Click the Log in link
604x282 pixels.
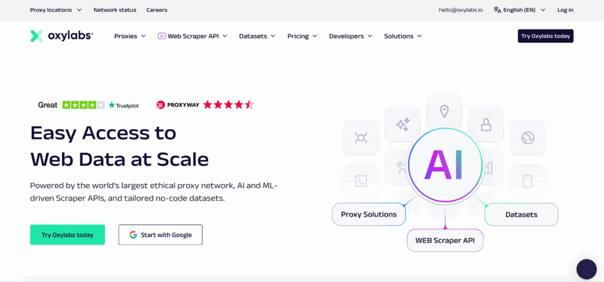coord(565,10)
